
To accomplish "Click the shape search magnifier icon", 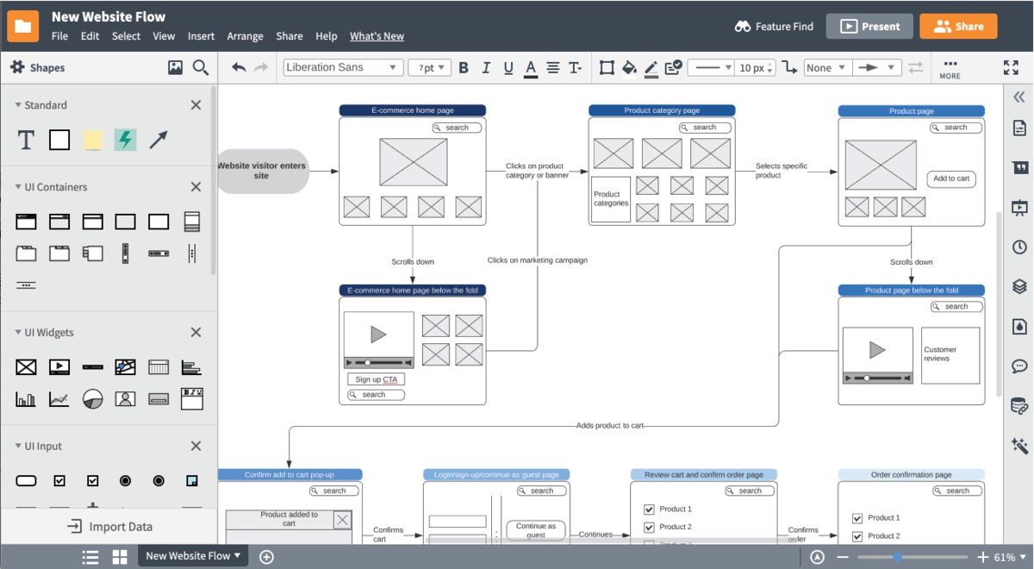I will click(201, 67).
